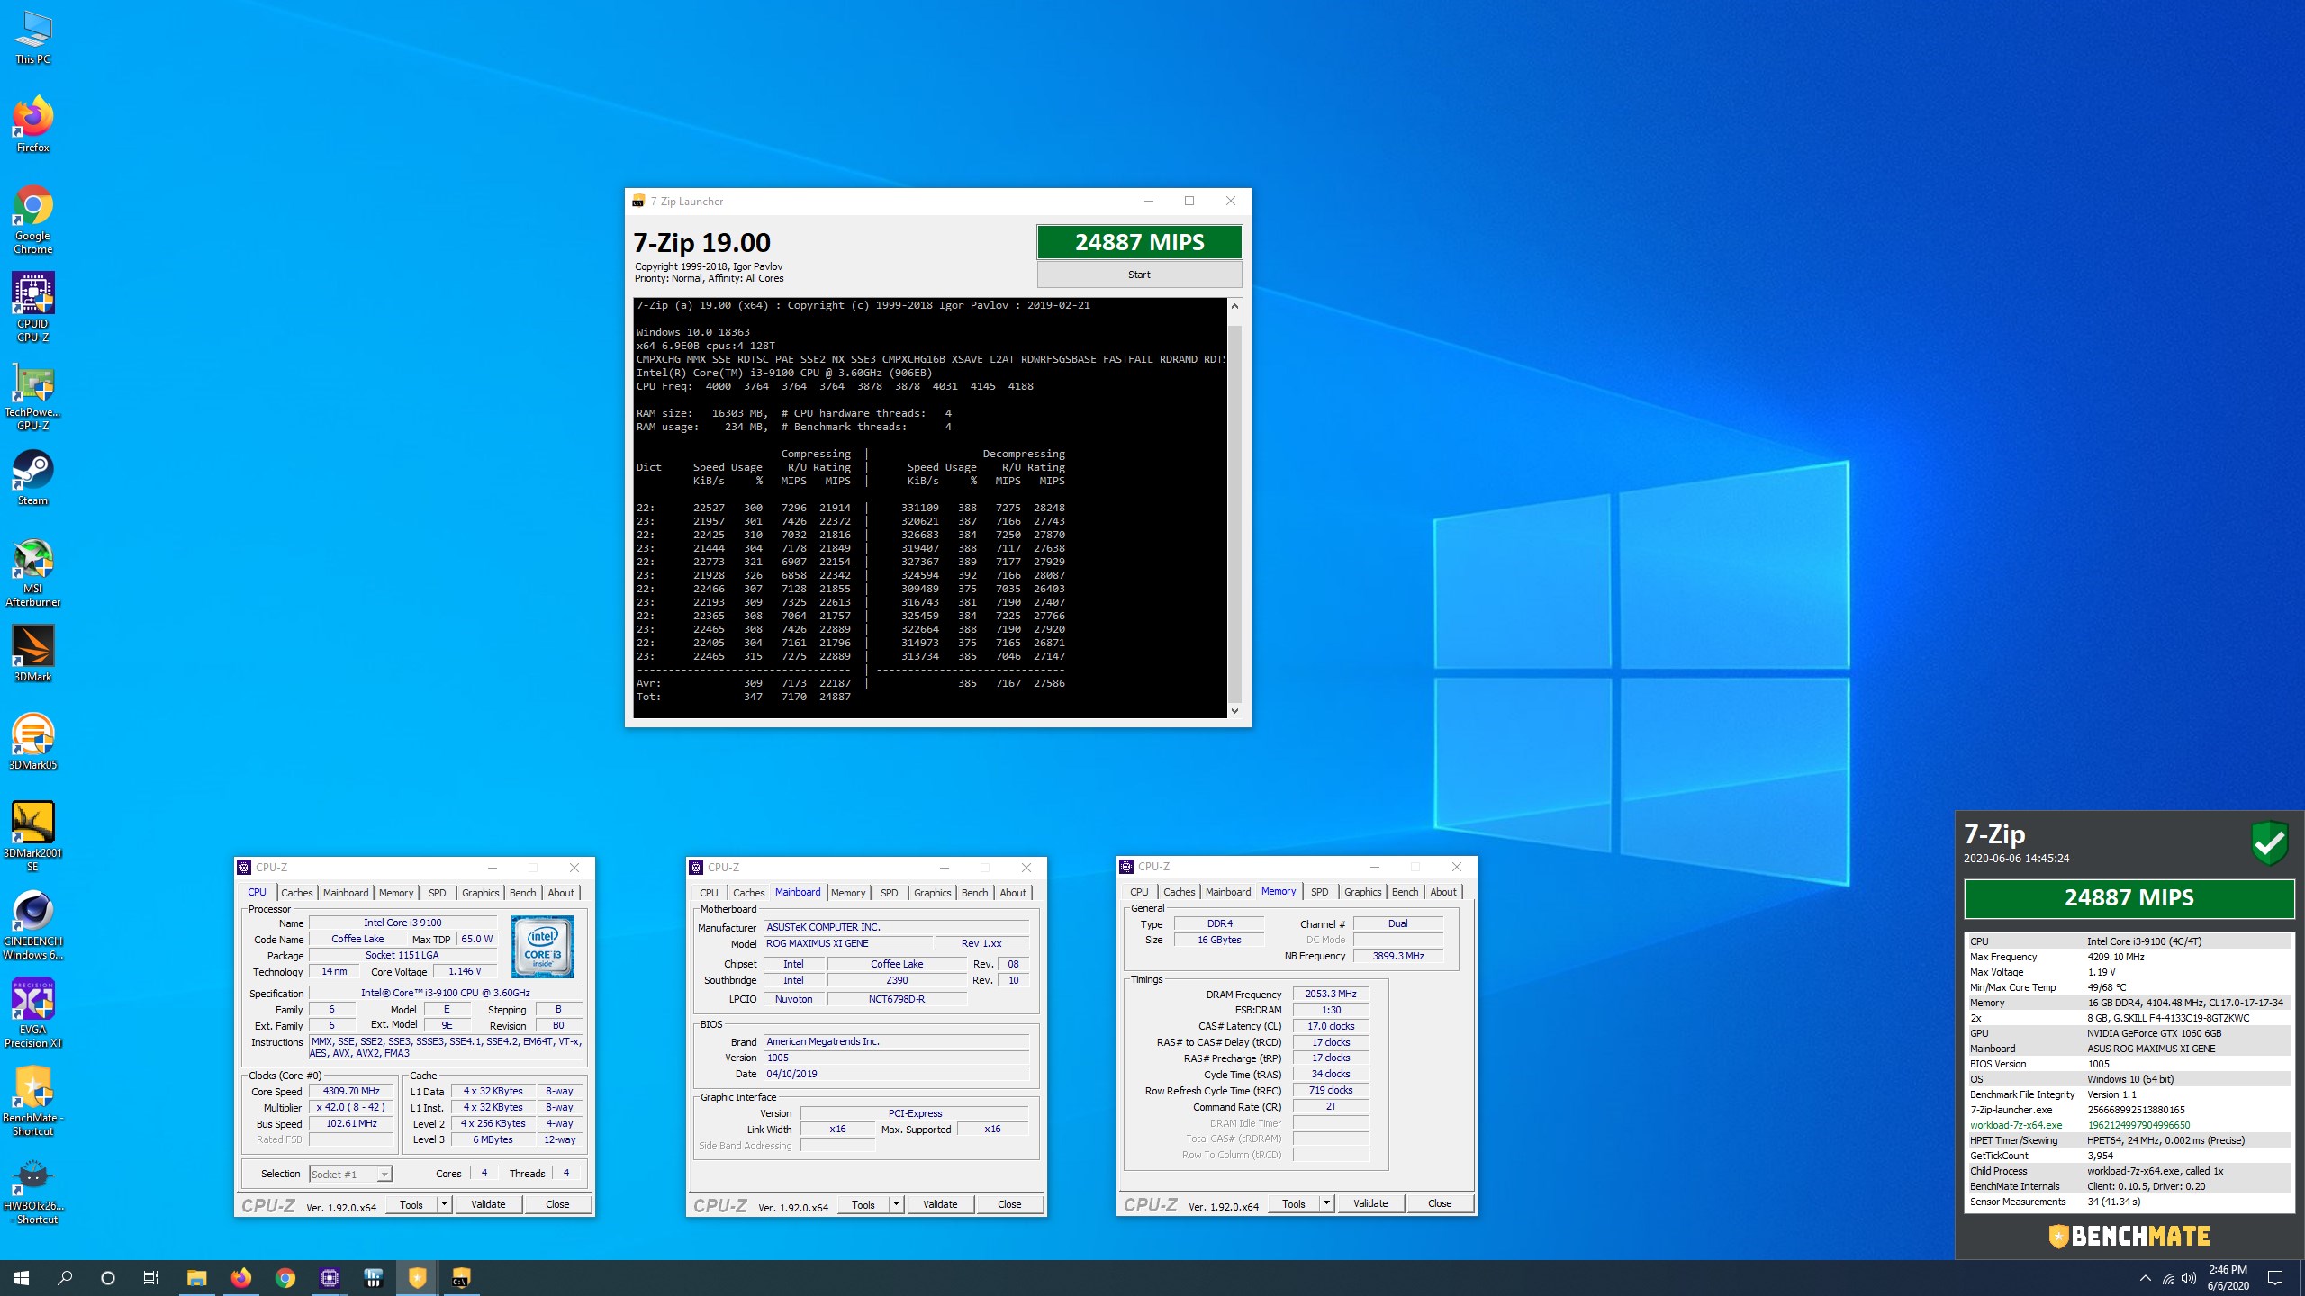Switch to BenchMate shield taskbar icon
Screen dimensions: 2305x1296
point(417,1278)
